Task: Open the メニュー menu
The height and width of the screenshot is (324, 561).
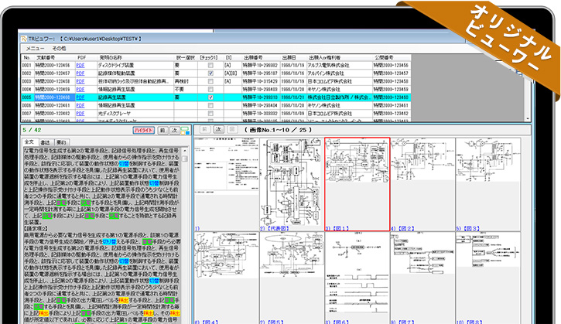Action: point(36,48)
